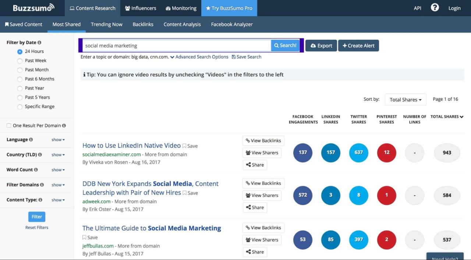Screen dimensions: 471x260
Task: Click the info icon next to Country (TLD)
Action: coord(40,155)
